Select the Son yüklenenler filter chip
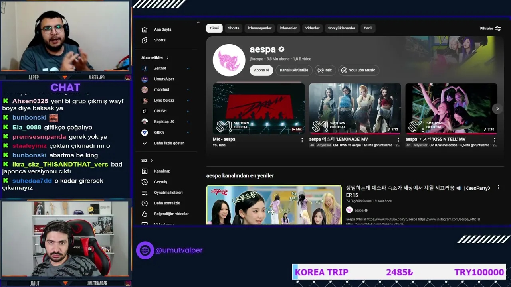Viewport: 511px width, 287px height. (341, 28)
